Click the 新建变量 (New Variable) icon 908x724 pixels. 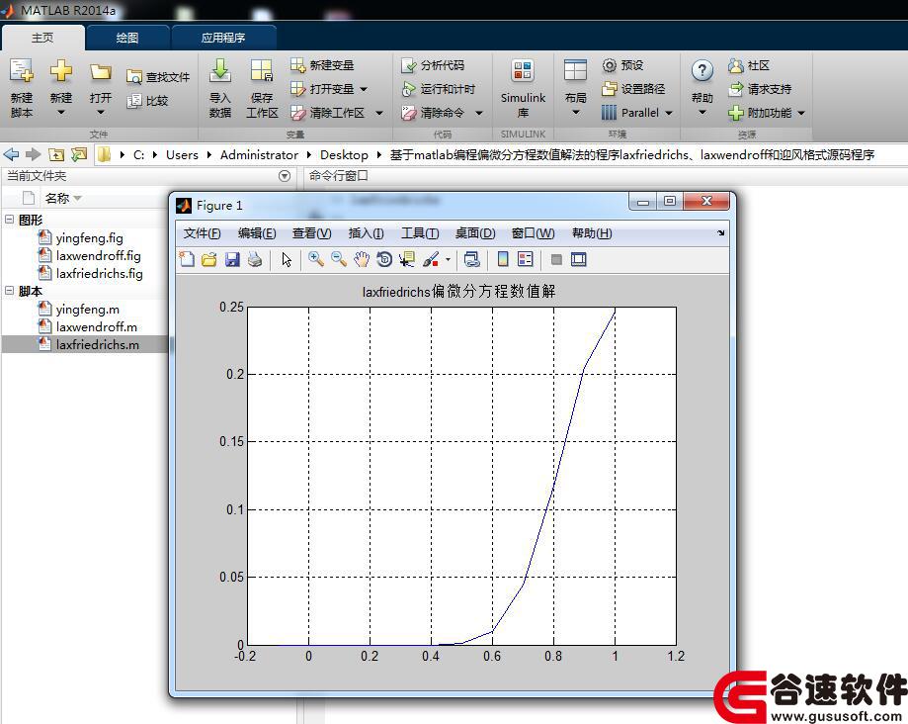coord(297,65)
